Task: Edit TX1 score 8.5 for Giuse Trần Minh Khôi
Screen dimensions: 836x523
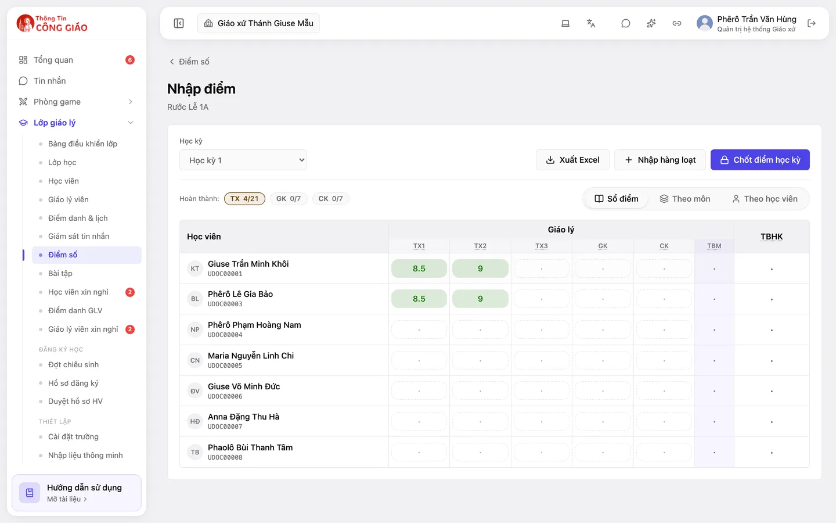Action: (x=419, y=268)
